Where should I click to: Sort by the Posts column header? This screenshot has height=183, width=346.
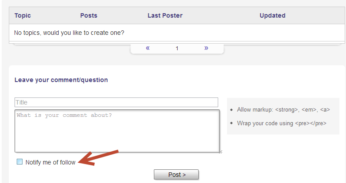[x=89, y=15]
